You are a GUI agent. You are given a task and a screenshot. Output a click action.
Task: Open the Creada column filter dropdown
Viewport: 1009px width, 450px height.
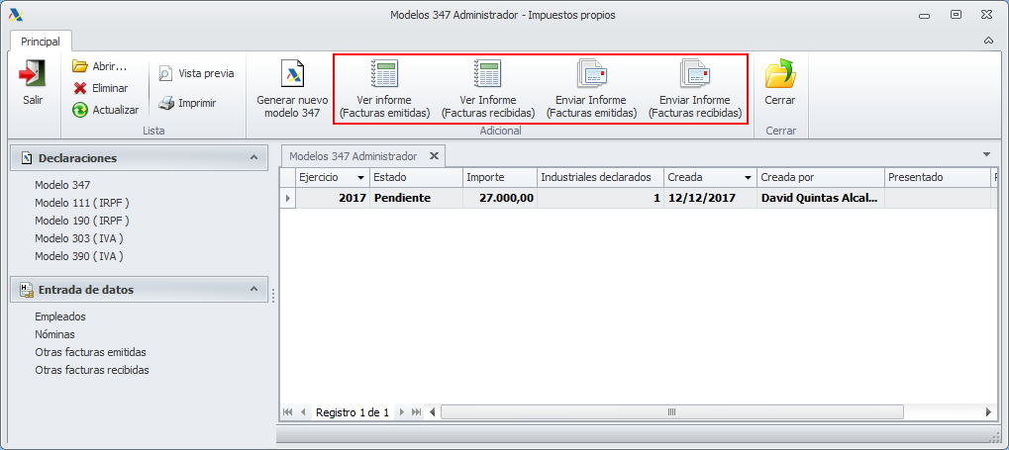click(x=748, y=177)
